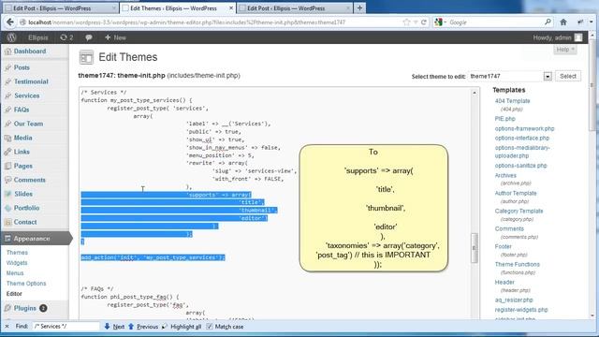Click the + New admin bar link

pos(115,37)
